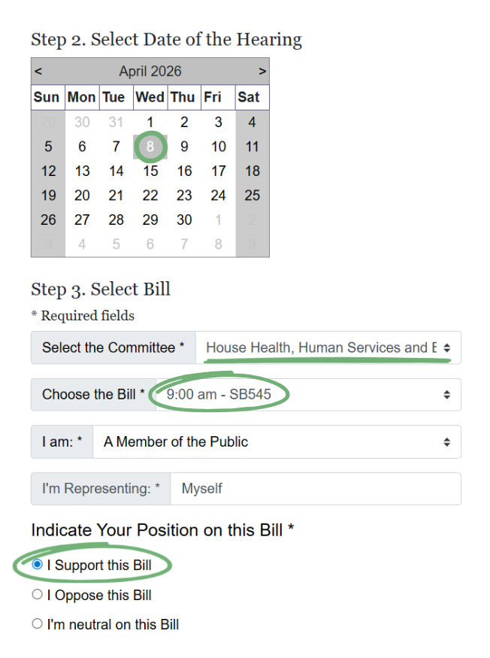Click the April 2026 month header
Screen dimensions: 490x658
[150, 71]
